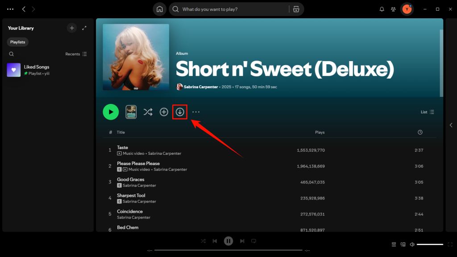Select the track Bed Chem
Screen dimensions: 457x257
[128, 228]
